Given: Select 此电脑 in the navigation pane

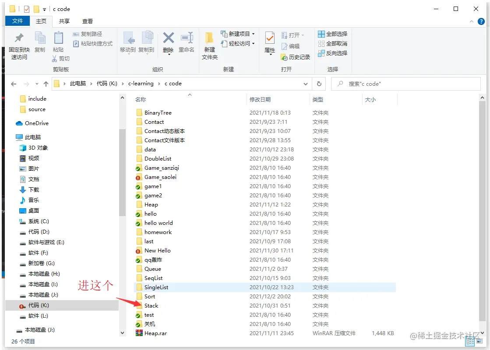Looking at the screenshot, I should pos(28,137).
